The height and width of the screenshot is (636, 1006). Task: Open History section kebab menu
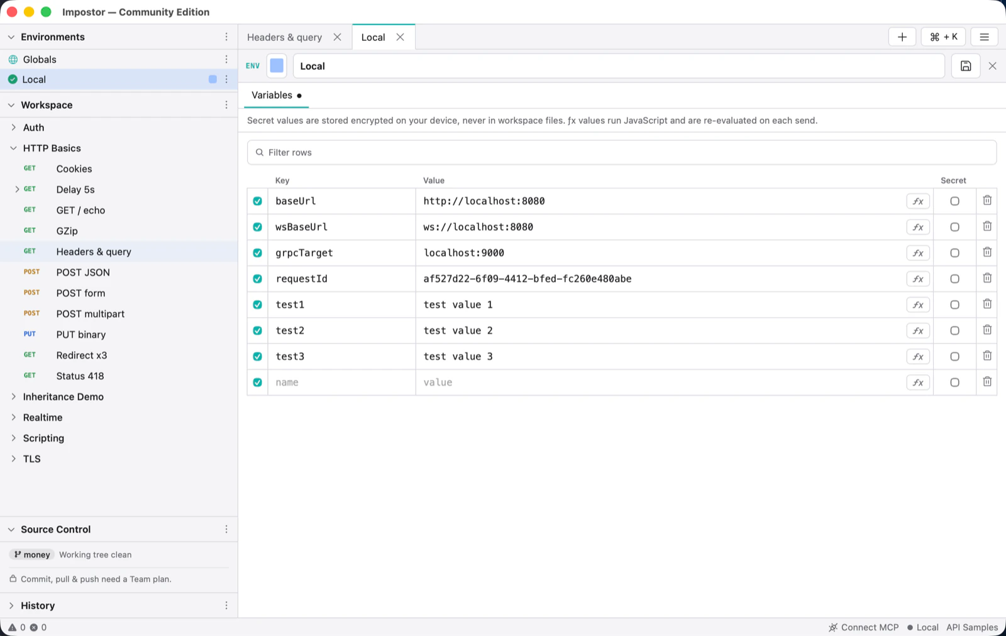[226, 606]
